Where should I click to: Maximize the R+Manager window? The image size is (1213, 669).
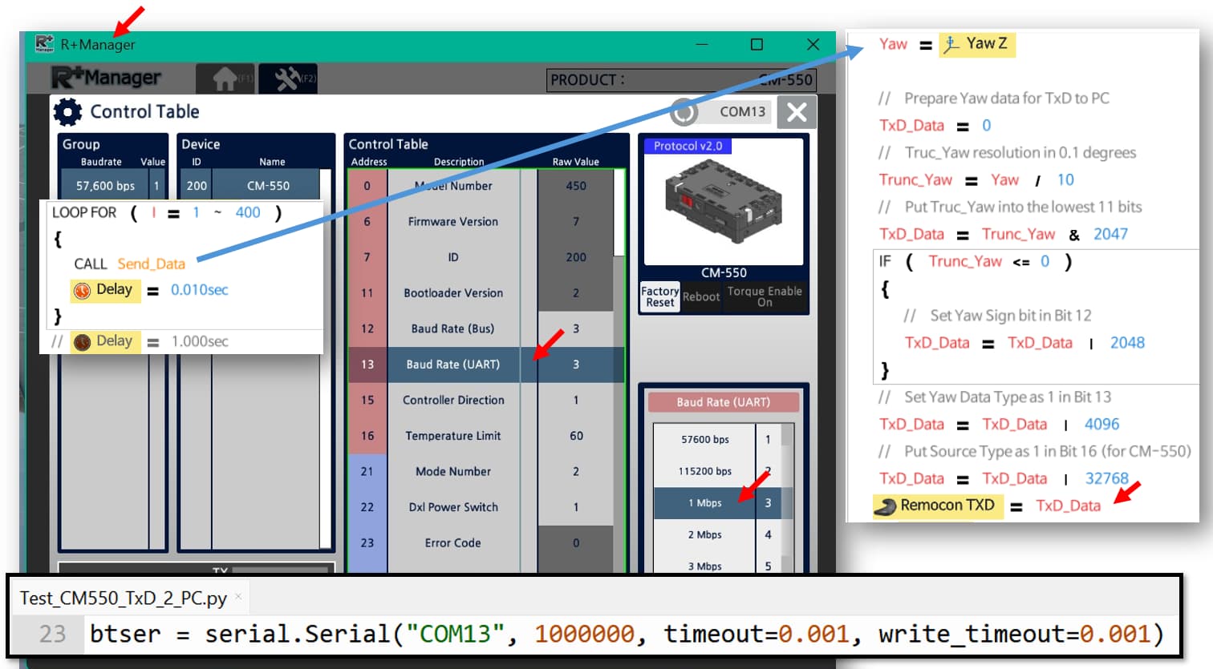point(757,45)
